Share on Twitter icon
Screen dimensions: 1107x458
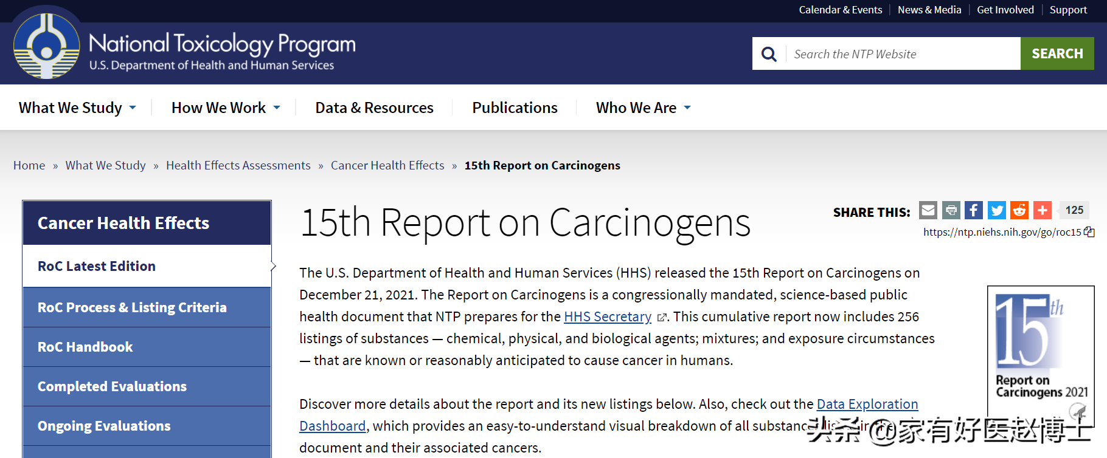[x=996, y=210]
